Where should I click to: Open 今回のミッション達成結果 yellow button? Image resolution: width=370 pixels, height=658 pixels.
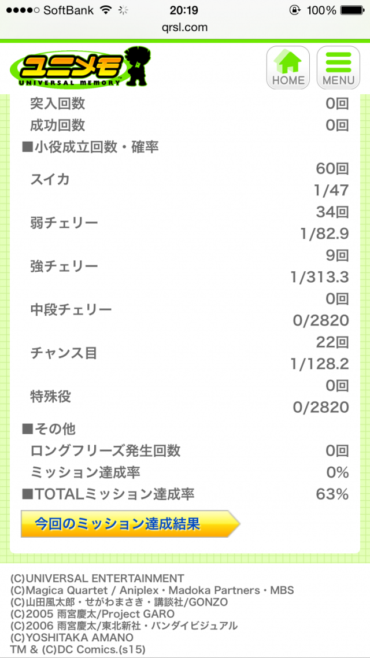tap(129, 524)
